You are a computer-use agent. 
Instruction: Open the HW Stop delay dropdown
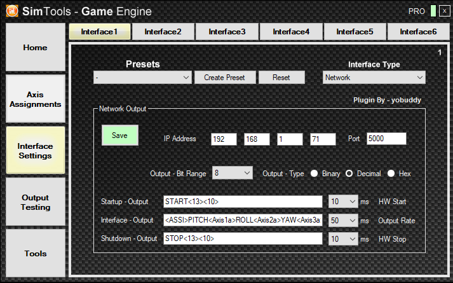pyautogui.click(x=343, y=239)
